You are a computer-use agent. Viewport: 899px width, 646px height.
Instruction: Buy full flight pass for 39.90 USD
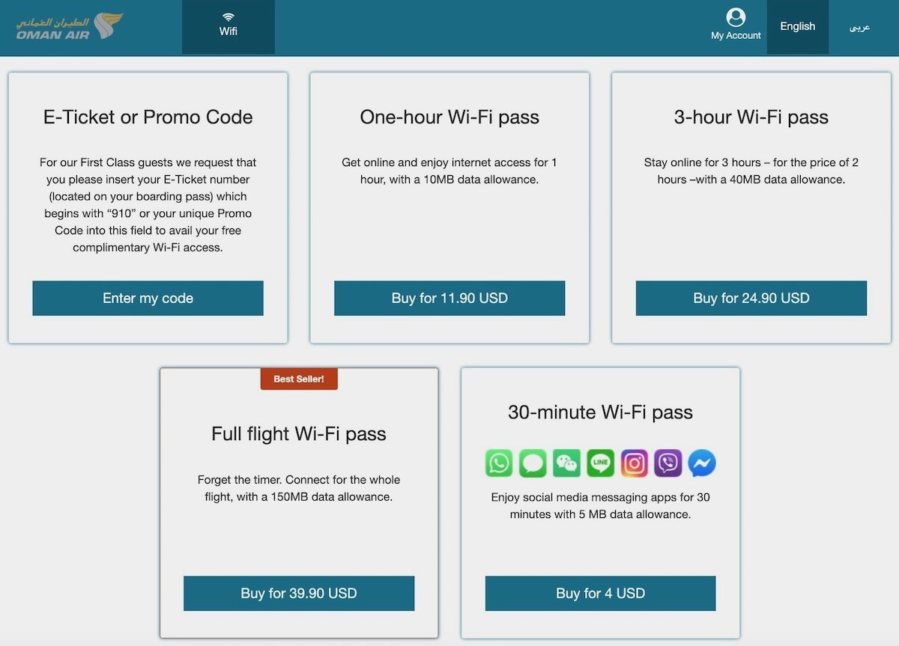click(x=299, y=594)
